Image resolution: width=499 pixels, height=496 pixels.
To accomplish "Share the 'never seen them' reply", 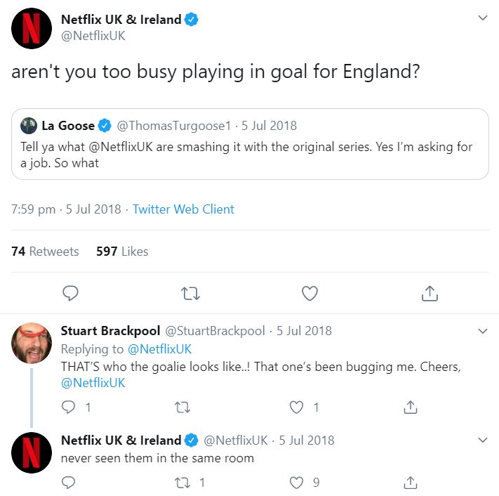I will point(411,483).
